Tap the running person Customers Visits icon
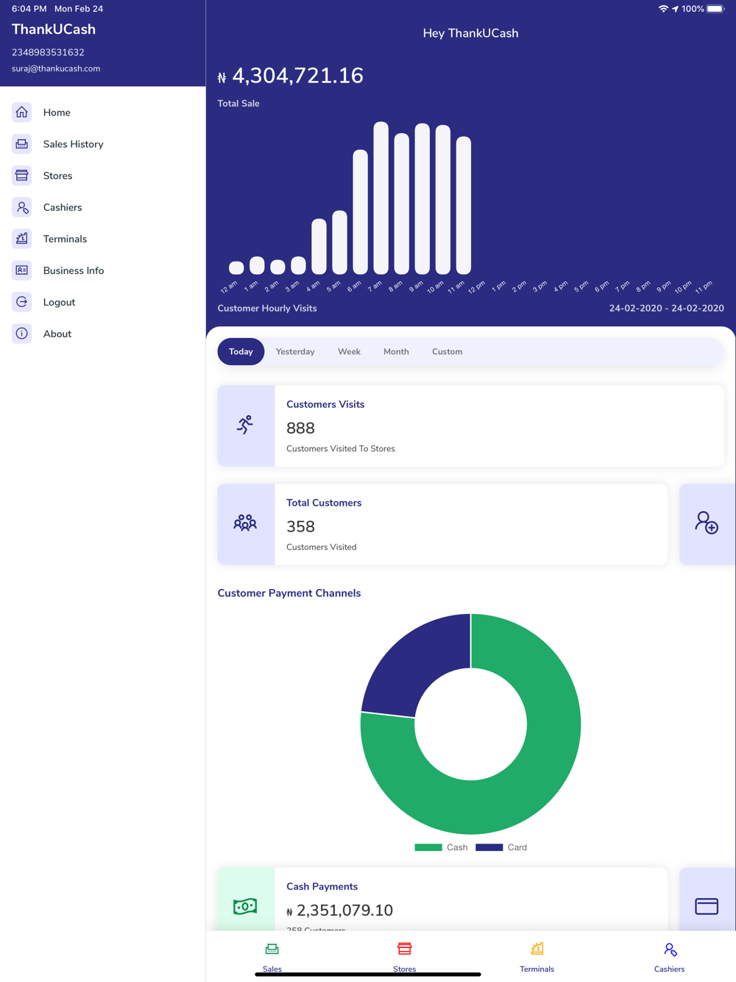 (246, 425)
